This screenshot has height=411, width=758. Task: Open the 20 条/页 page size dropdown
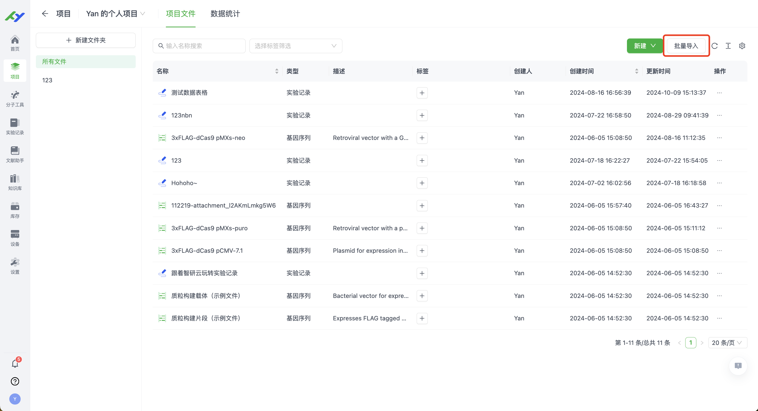point(727,343)
